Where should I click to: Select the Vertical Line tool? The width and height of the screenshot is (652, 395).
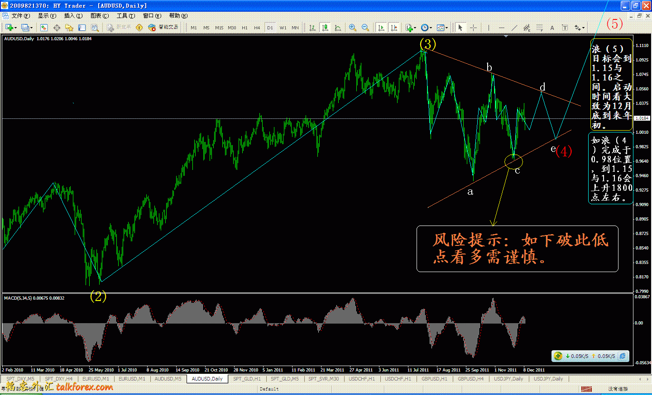(489, 28)
